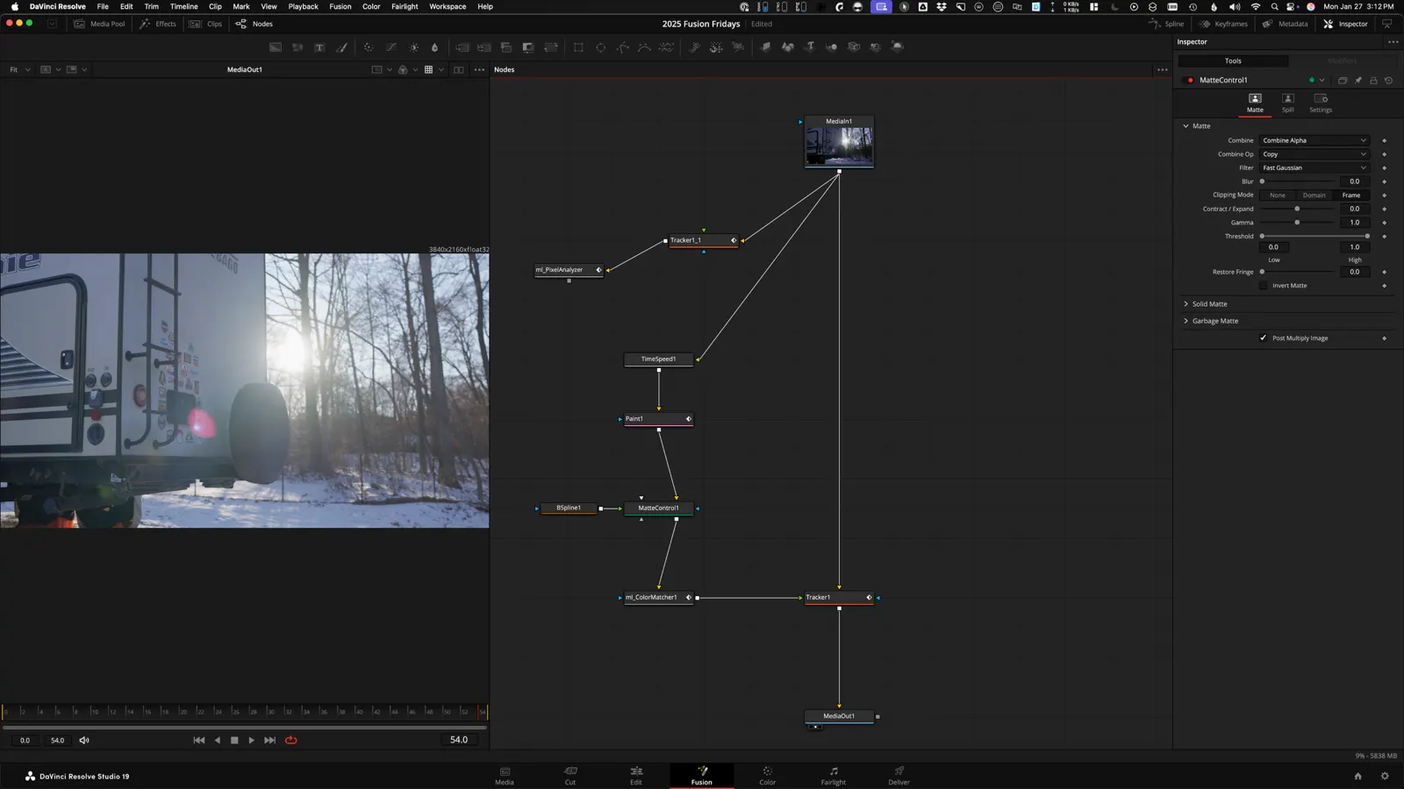Expand the Garbage Matte section

click(1186, 321)
